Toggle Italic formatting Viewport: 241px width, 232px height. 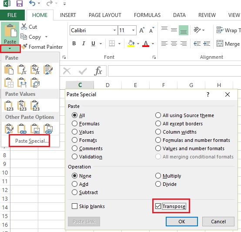click(84, 44)
